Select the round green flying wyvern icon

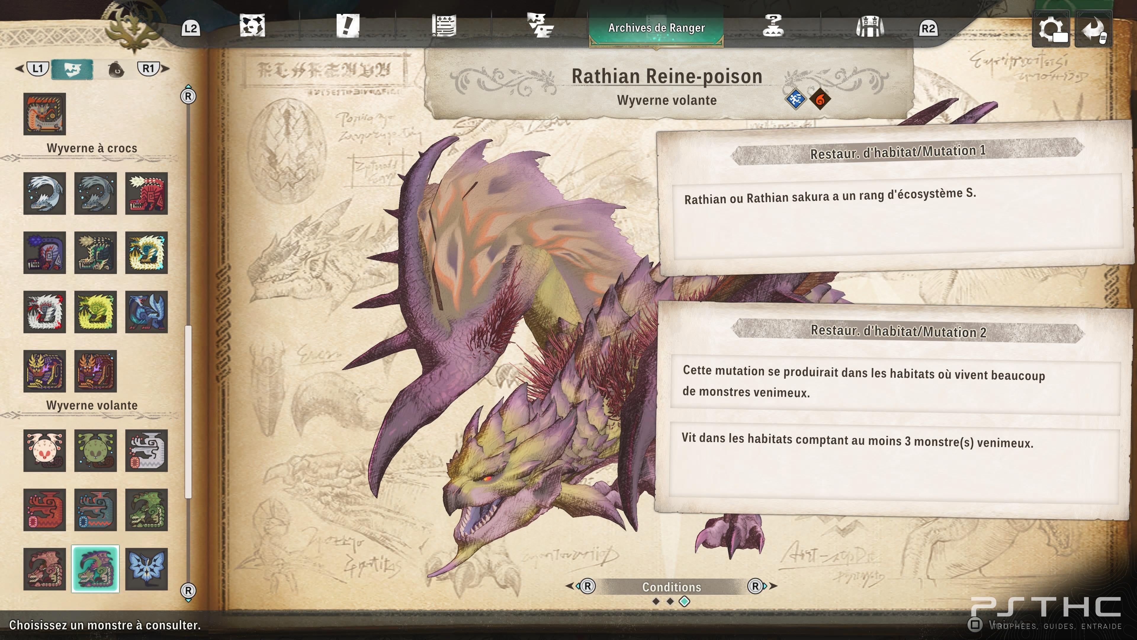pos(95,450)
